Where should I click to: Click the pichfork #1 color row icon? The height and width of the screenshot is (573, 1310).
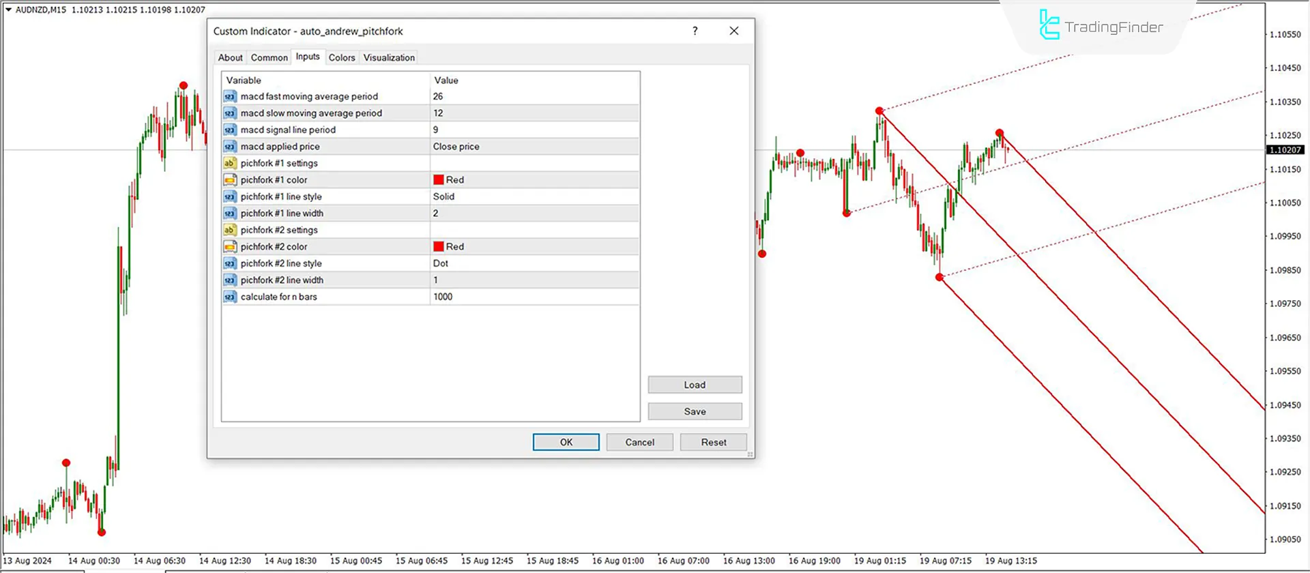pos(230,180)
